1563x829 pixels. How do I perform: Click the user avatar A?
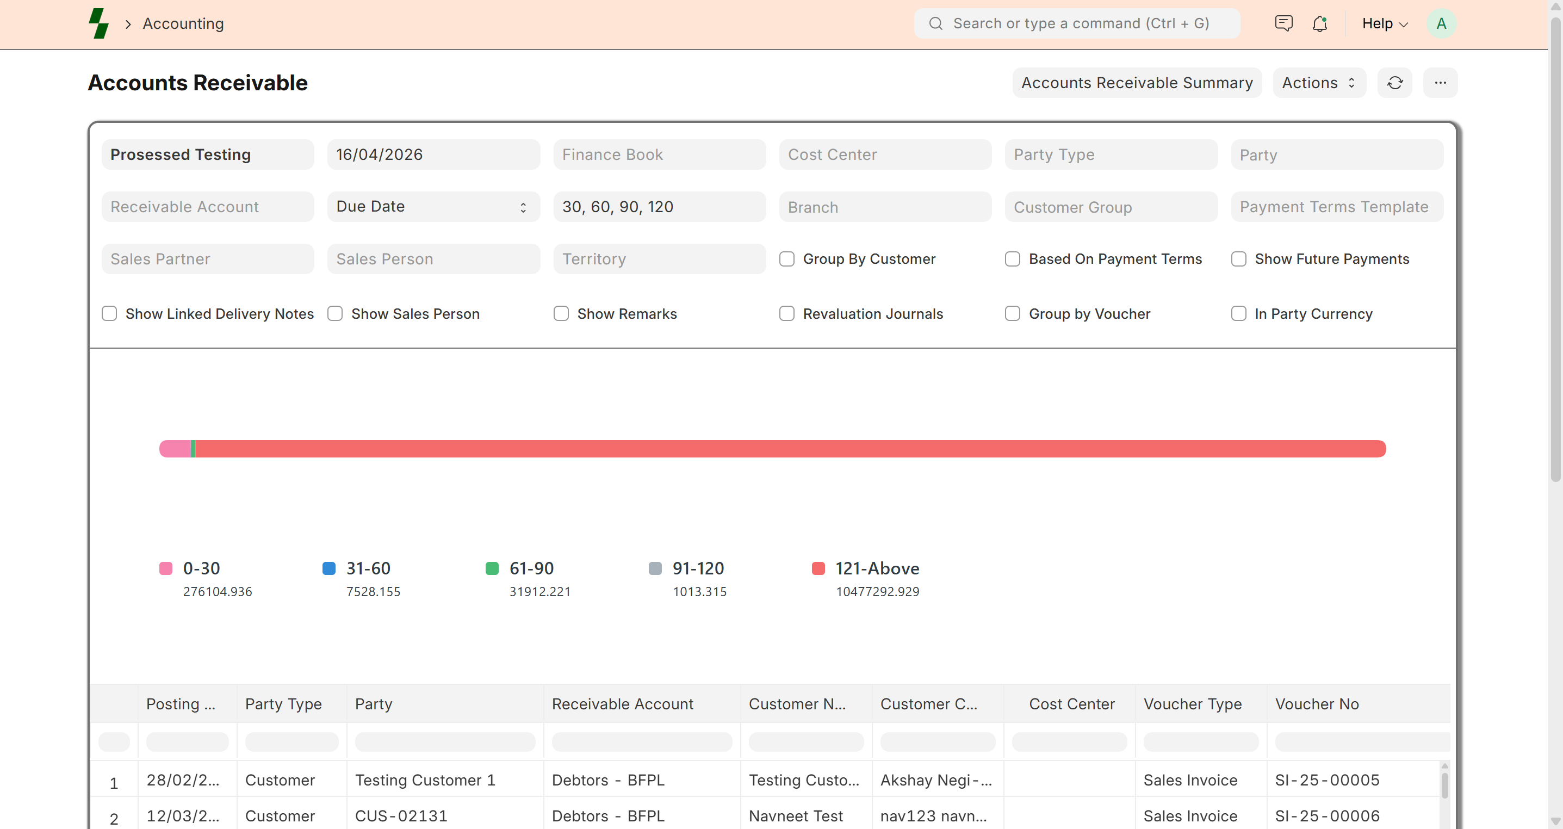[x=1441, y=24]
